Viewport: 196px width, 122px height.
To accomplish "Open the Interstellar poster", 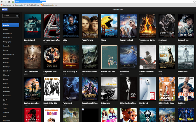I will [x=186, y=57].
